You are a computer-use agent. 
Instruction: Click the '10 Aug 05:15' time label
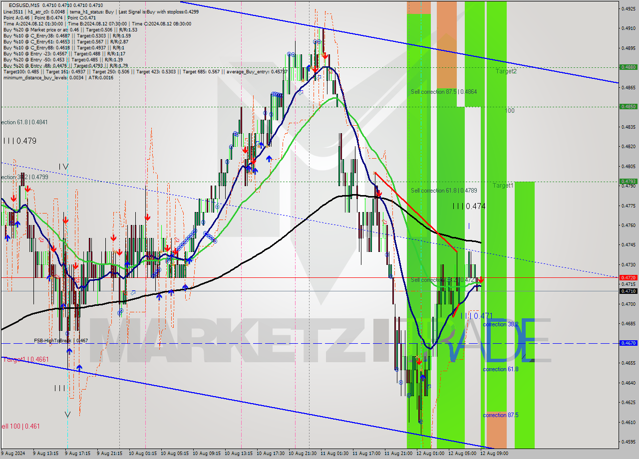pos(175,454)
